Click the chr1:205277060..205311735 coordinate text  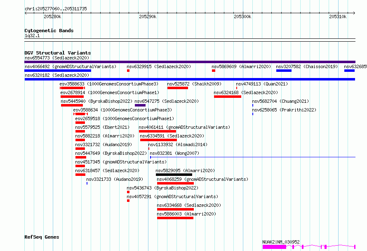coord(56,9)
